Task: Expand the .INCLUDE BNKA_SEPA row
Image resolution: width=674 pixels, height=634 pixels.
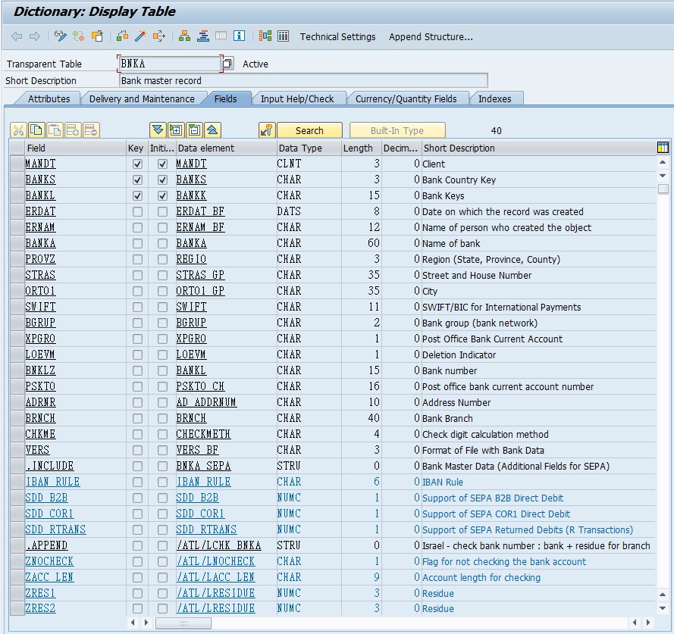Action: (x=49, y=466)
